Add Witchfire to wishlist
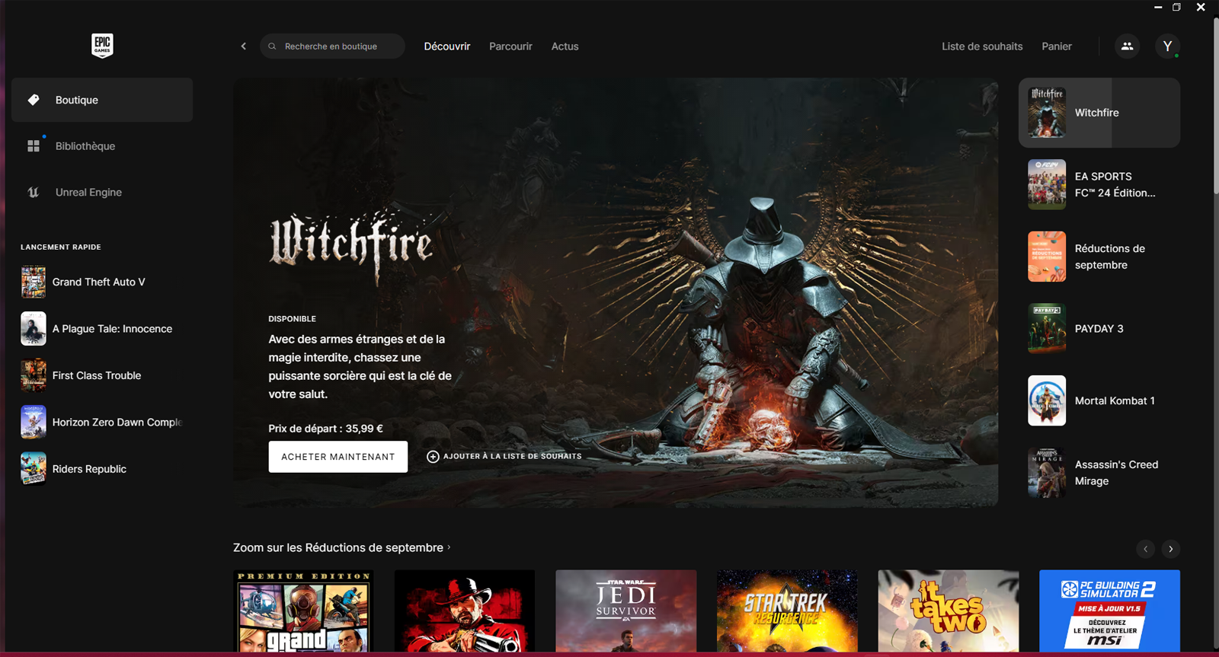 (x=504, y=457)
